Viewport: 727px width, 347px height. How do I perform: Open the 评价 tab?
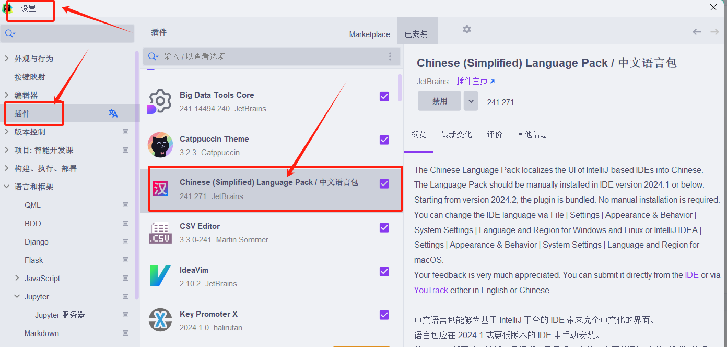point(495,135)
